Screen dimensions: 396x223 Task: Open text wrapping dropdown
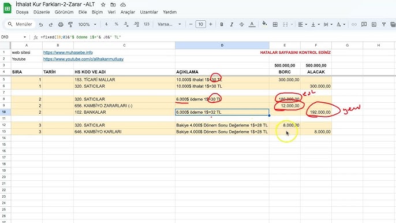pyautogui.click(x=328, y=24)
